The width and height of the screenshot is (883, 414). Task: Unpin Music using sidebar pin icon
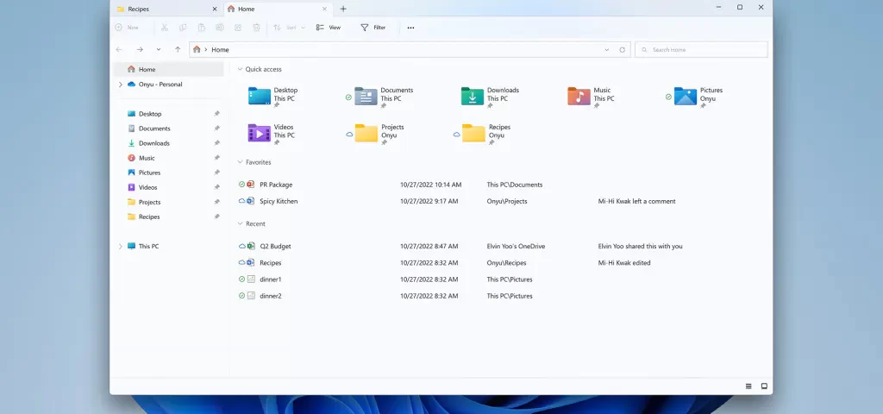click(x=216, y=159)
